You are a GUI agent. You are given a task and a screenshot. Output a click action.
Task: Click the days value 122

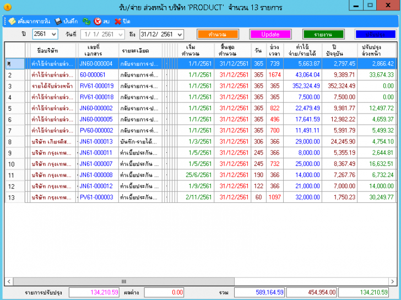pyautogui.click(x=258, y=186)
